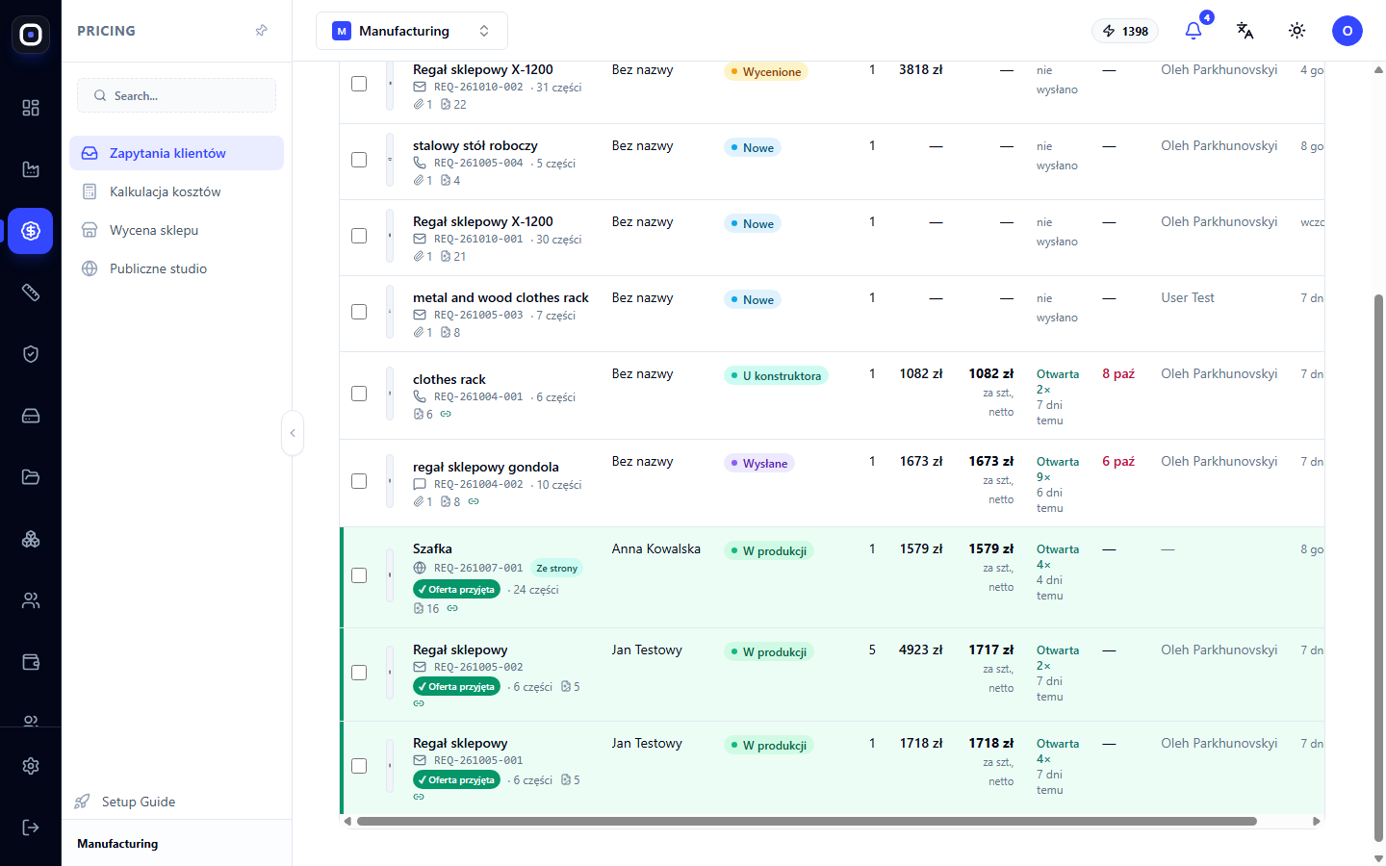The height and width of the screenshot is (866, 1386).
Task: Collapse the Pricing side panel chevron
Action: pos(293,433)
